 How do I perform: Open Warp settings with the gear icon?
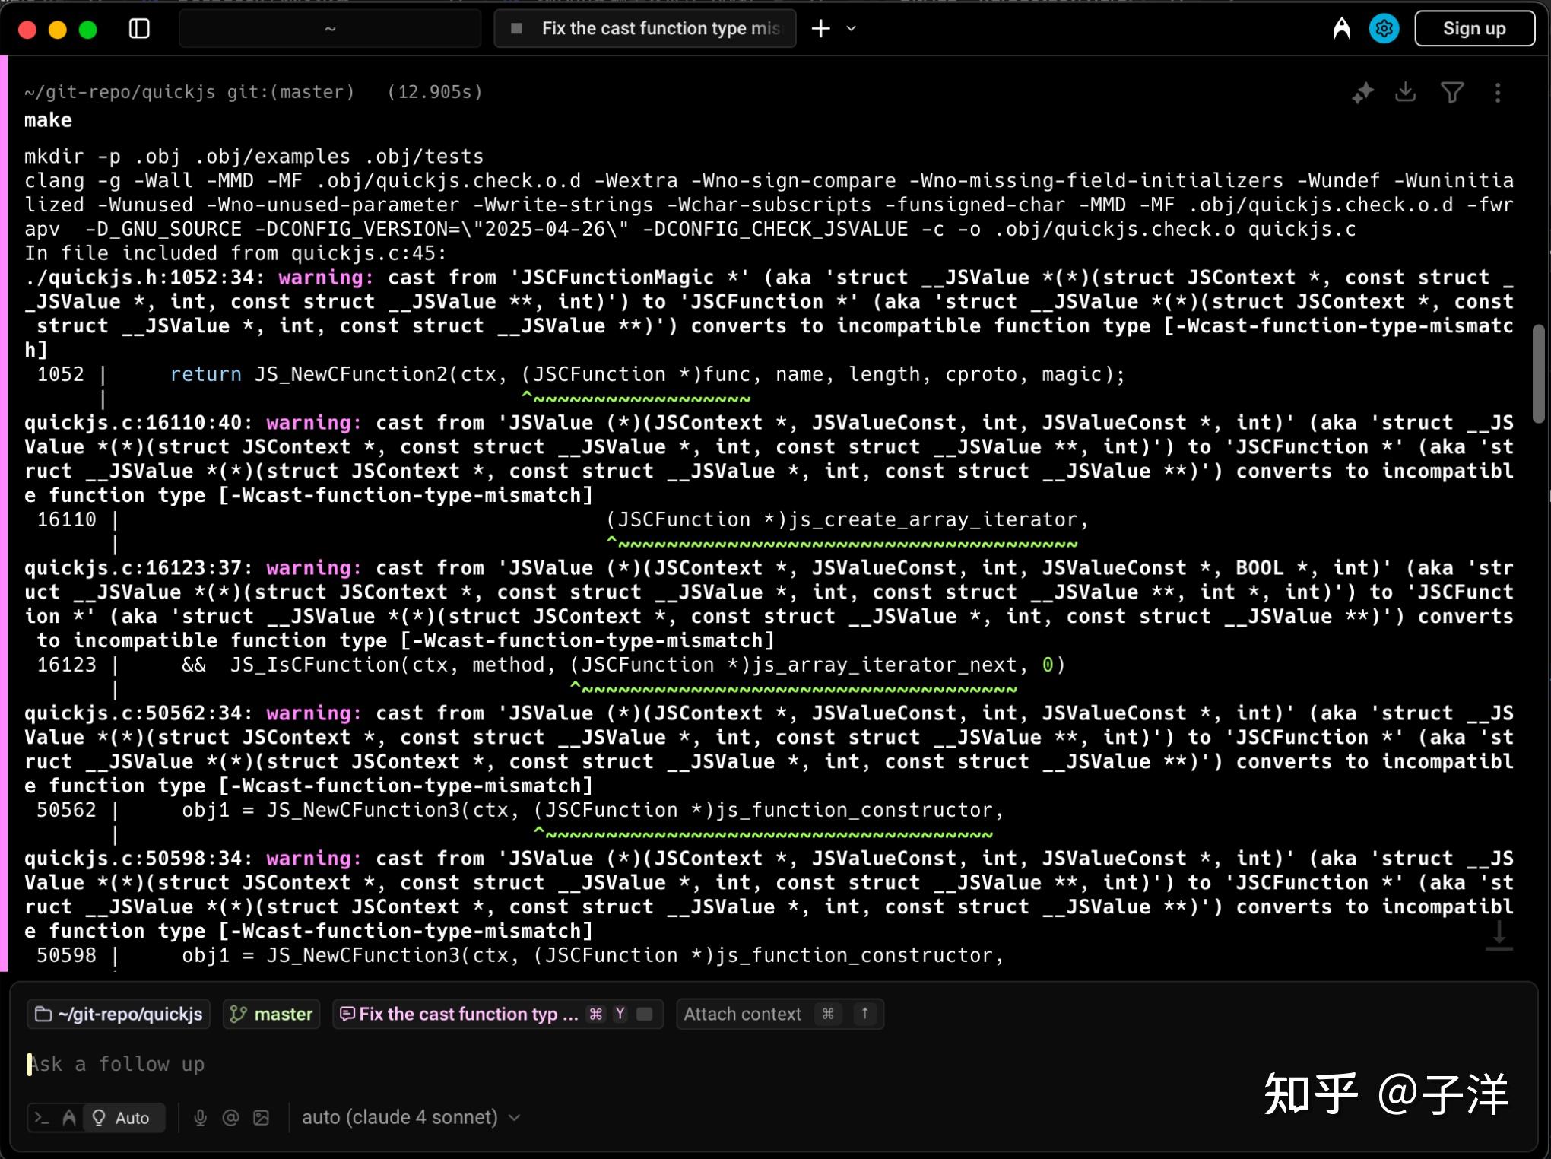(1384, 28)
